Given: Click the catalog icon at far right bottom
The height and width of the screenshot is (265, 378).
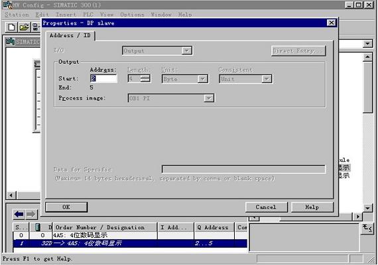Looking at the screenshot, I should coord(367,228).
